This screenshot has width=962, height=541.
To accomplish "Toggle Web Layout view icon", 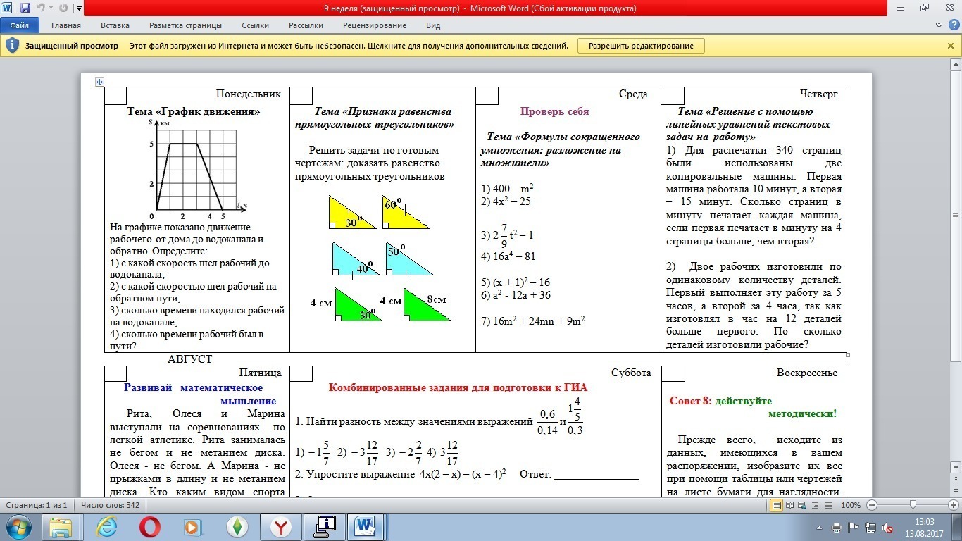I will [804, 505].
